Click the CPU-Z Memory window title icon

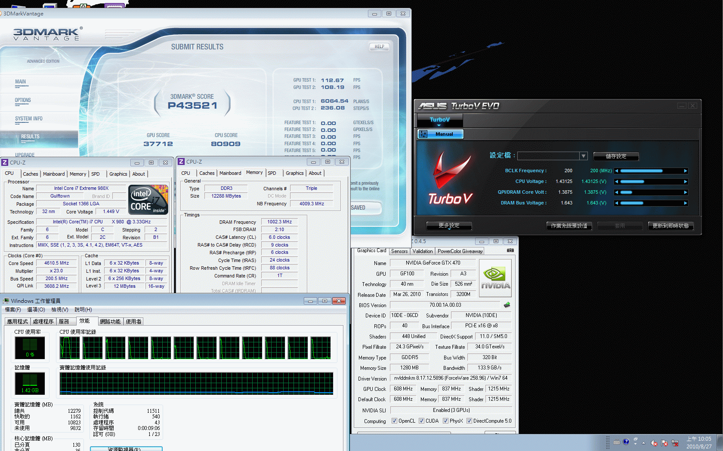tap(181, 162)
